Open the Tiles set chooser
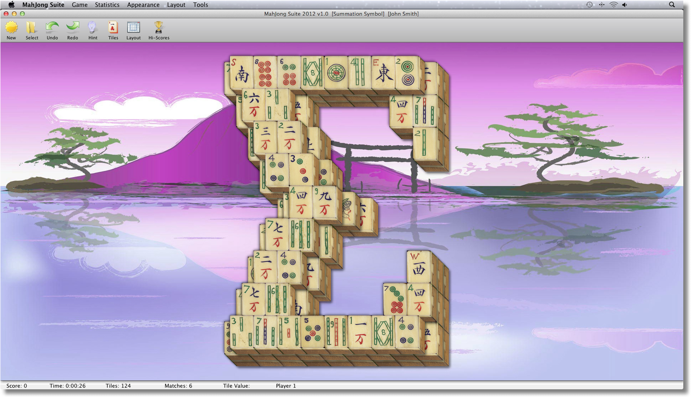691x397 pixels. tap(113, 31)
